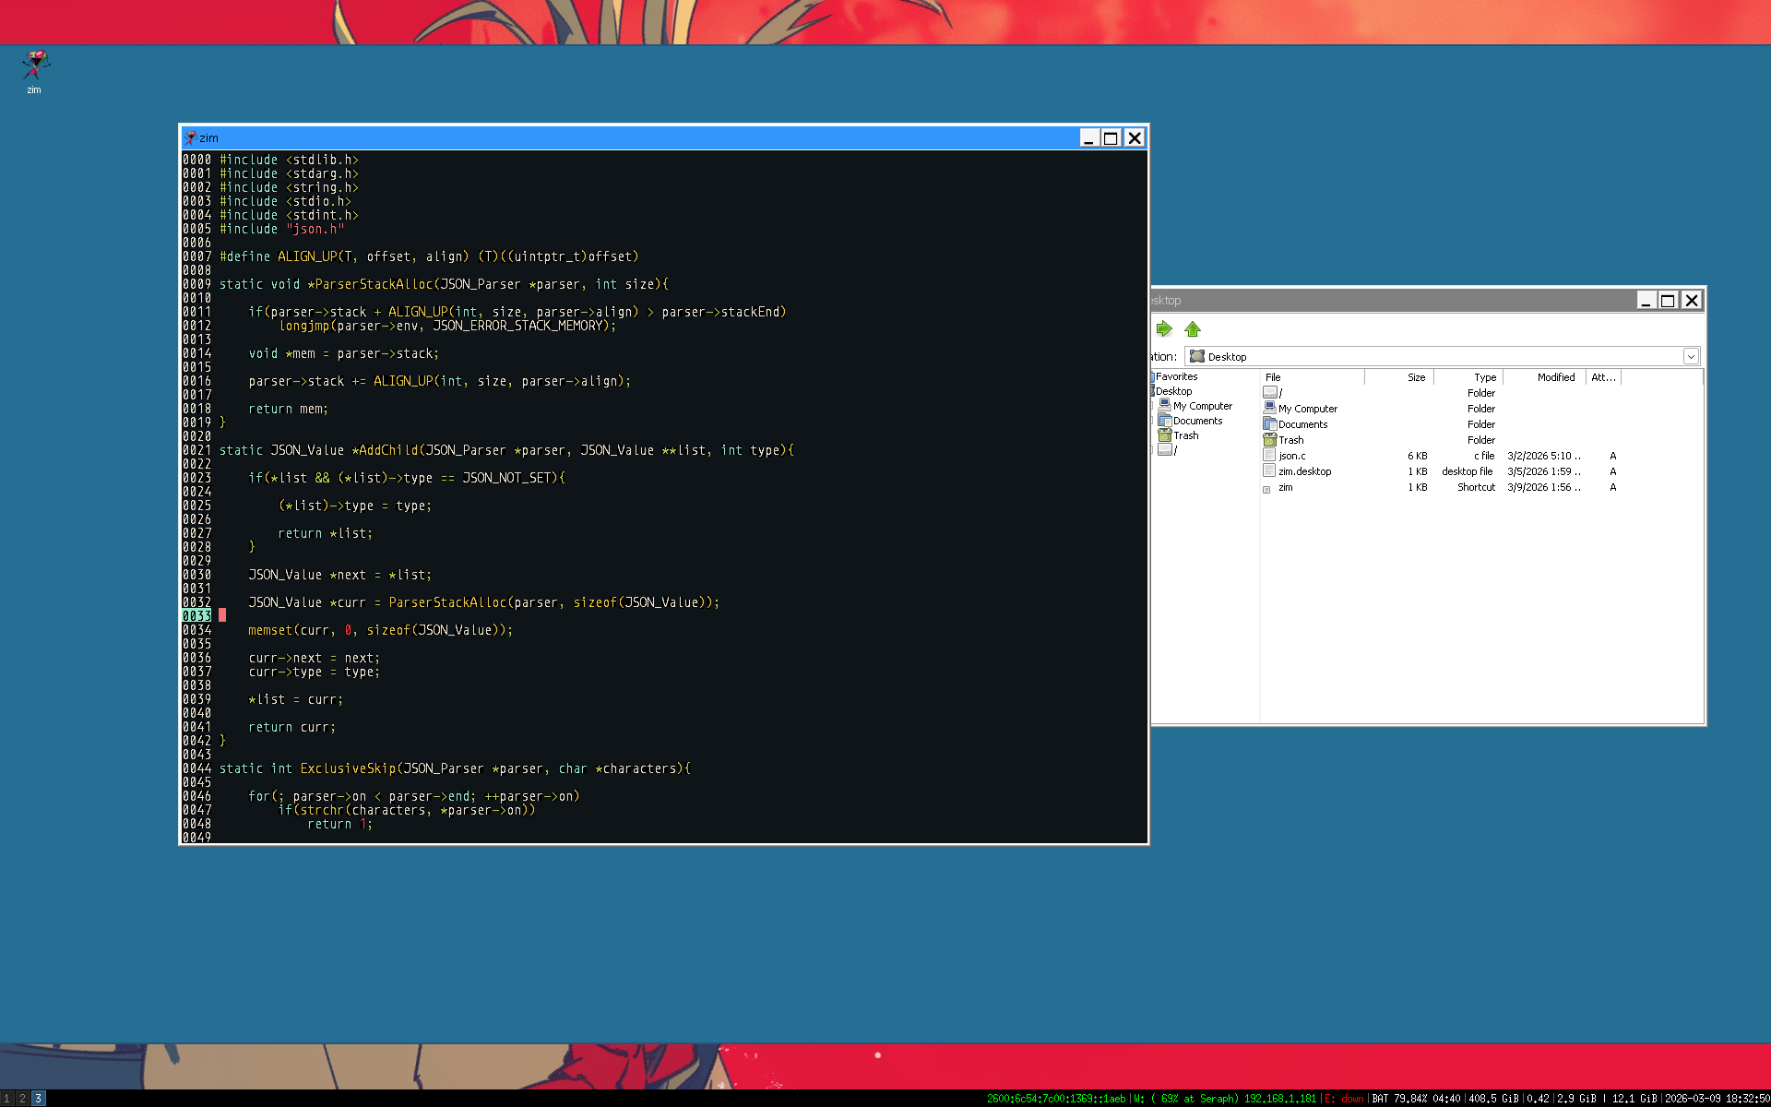Switch to workspace 1 in the bar
This screenshot has width=1771, height=1107.
pos(6,1099)
